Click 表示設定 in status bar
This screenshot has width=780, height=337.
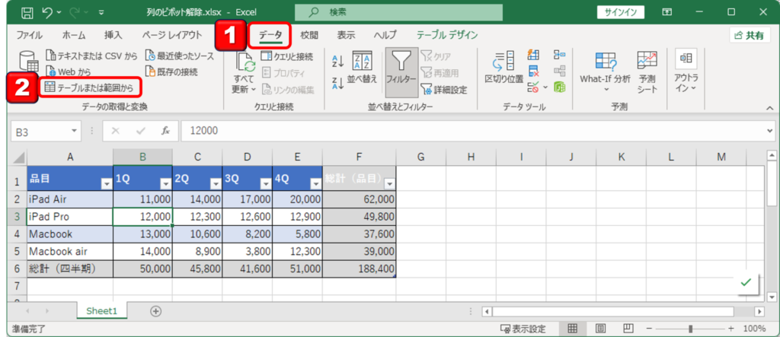pyautogui.click(x=523, y=329)
